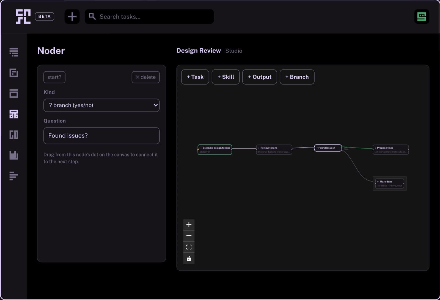This screenshot has width=440, height=300.
Task: Select the Review tokens node
Action: click(274, 150)
